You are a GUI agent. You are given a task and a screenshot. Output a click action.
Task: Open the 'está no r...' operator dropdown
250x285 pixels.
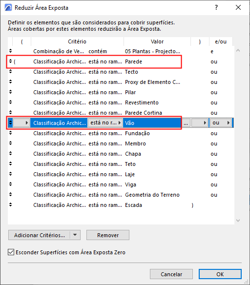coord(105,123)
